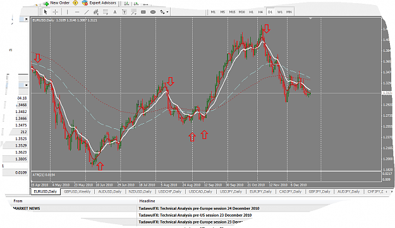The width and height of the screenshot is (395, 228).
Task: Click the 12 Sep 2010 date label
Action: tap(213, 185)
